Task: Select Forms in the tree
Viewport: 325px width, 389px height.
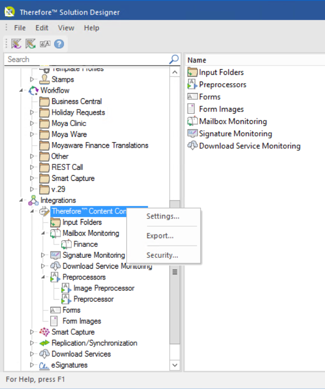Action: tap(71, 310)
